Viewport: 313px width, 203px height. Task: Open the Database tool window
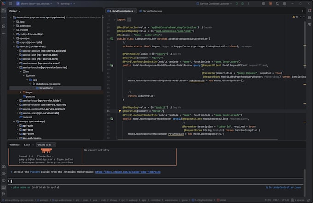(309, 17)
